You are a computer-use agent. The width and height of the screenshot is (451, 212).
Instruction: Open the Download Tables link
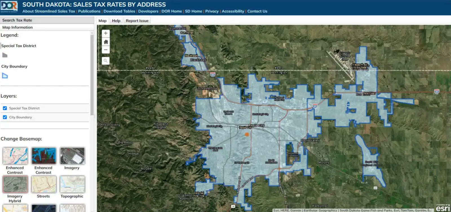click(x=119, y=11)
